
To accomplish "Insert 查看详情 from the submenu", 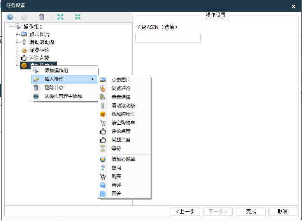I will tap(124, 97).
